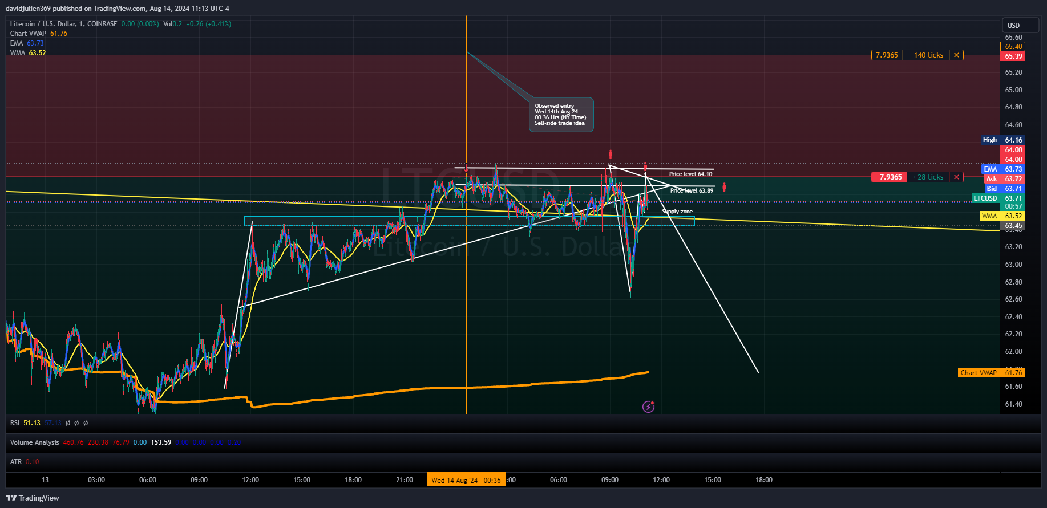Select the -140 ticks order label

pos(926,55)
